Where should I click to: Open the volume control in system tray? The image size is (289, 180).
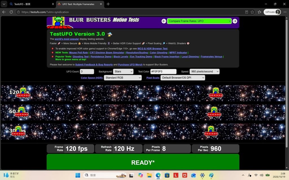(261, 175)
